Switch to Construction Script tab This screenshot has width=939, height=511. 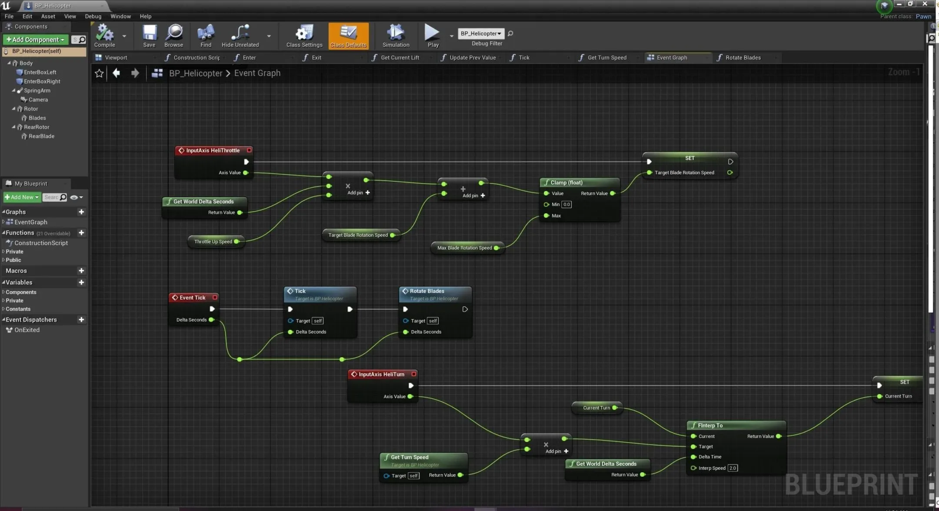click(x=196, y=57)
